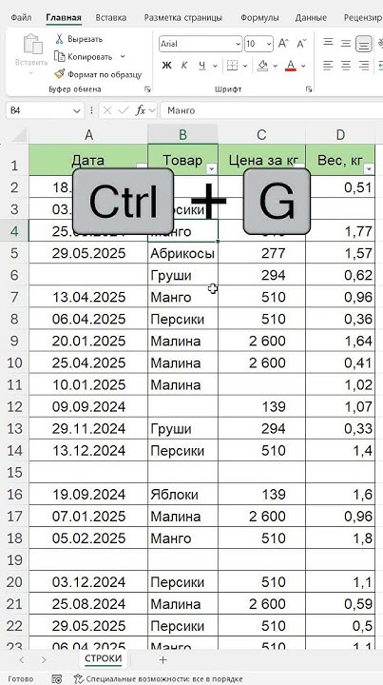Open the Формулы ribbon tab

coord(259,18)
